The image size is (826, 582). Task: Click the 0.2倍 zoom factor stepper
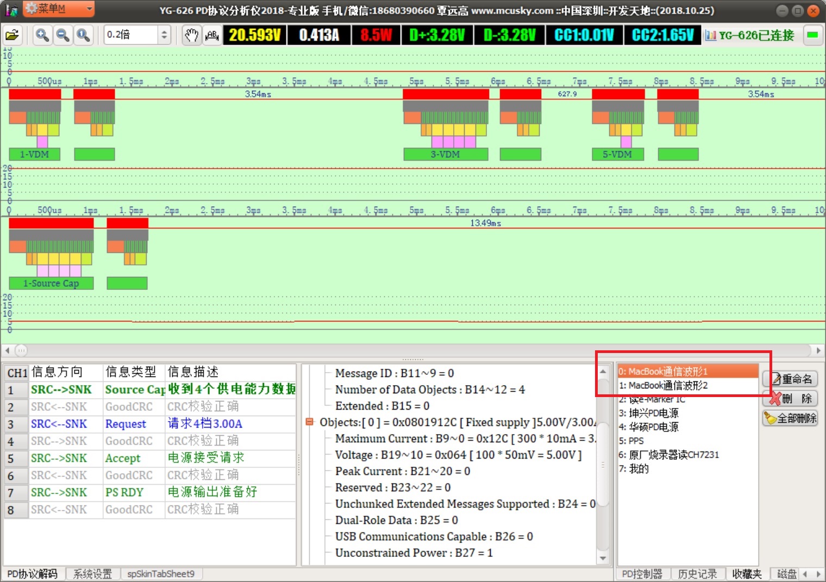pyautogui.click(x=164, y=35)
